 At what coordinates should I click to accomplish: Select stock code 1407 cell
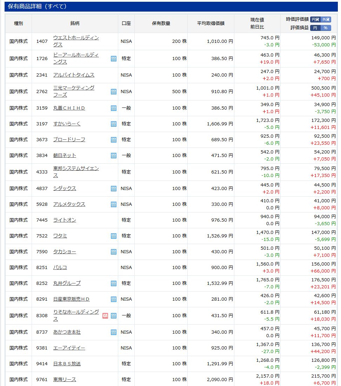coord(42,41)
